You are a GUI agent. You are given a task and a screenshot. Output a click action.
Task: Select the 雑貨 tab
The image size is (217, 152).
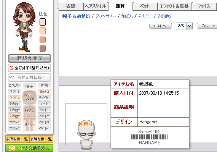point(120,6)
